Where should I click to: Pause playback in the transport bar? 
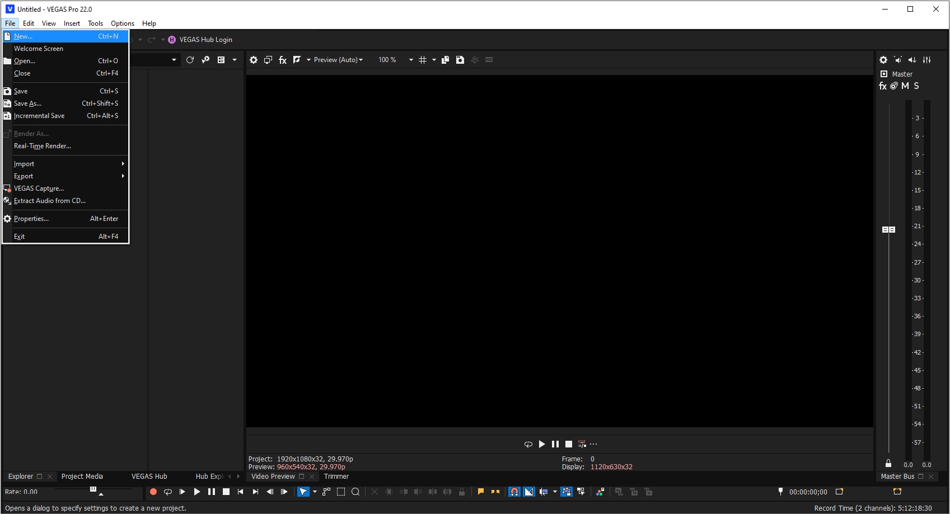[212, 492]
